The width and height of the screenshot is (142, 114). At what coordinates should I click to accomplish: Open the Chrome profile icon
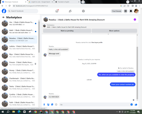[x=136, y=6]
